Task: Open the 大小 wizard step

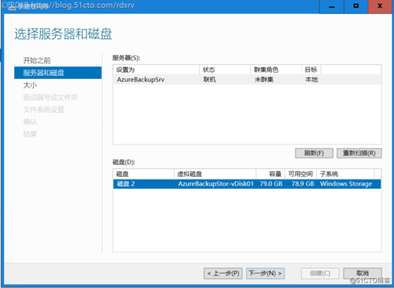Action: point(30,85)
